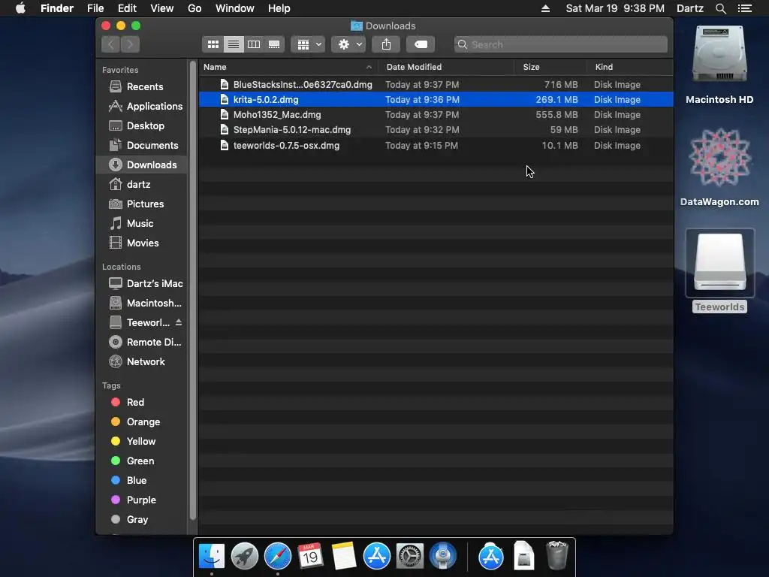Filter by the Gray tag

[x=141, y=520]
